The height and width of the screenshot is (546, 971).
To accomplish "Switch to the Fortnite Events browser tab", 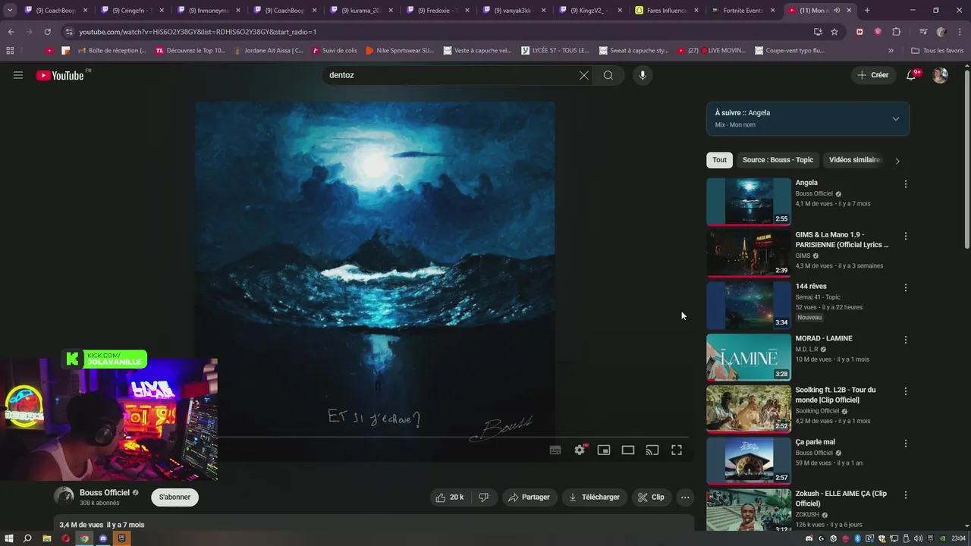I will point(743,11).
